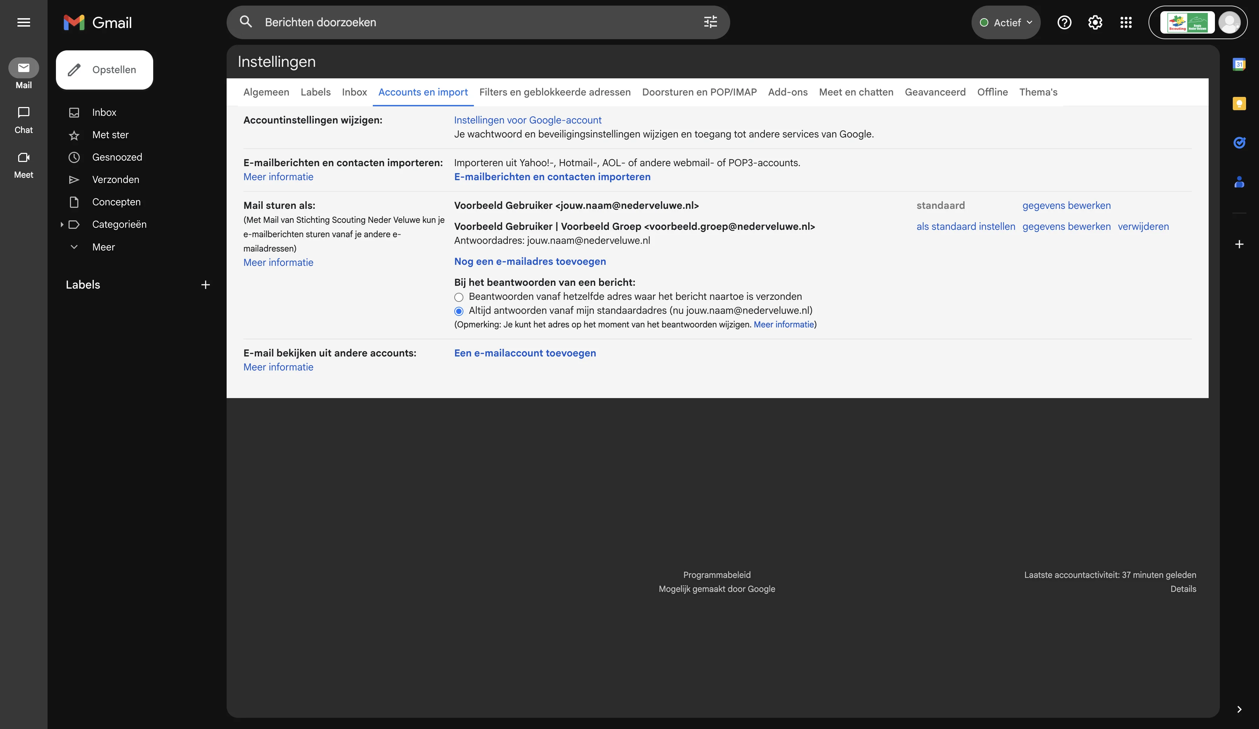Image resolution: width=1259 pixels, height=729 pixels.
Task: Open Contacts in the side panel
Action: tap(1240, 182)
